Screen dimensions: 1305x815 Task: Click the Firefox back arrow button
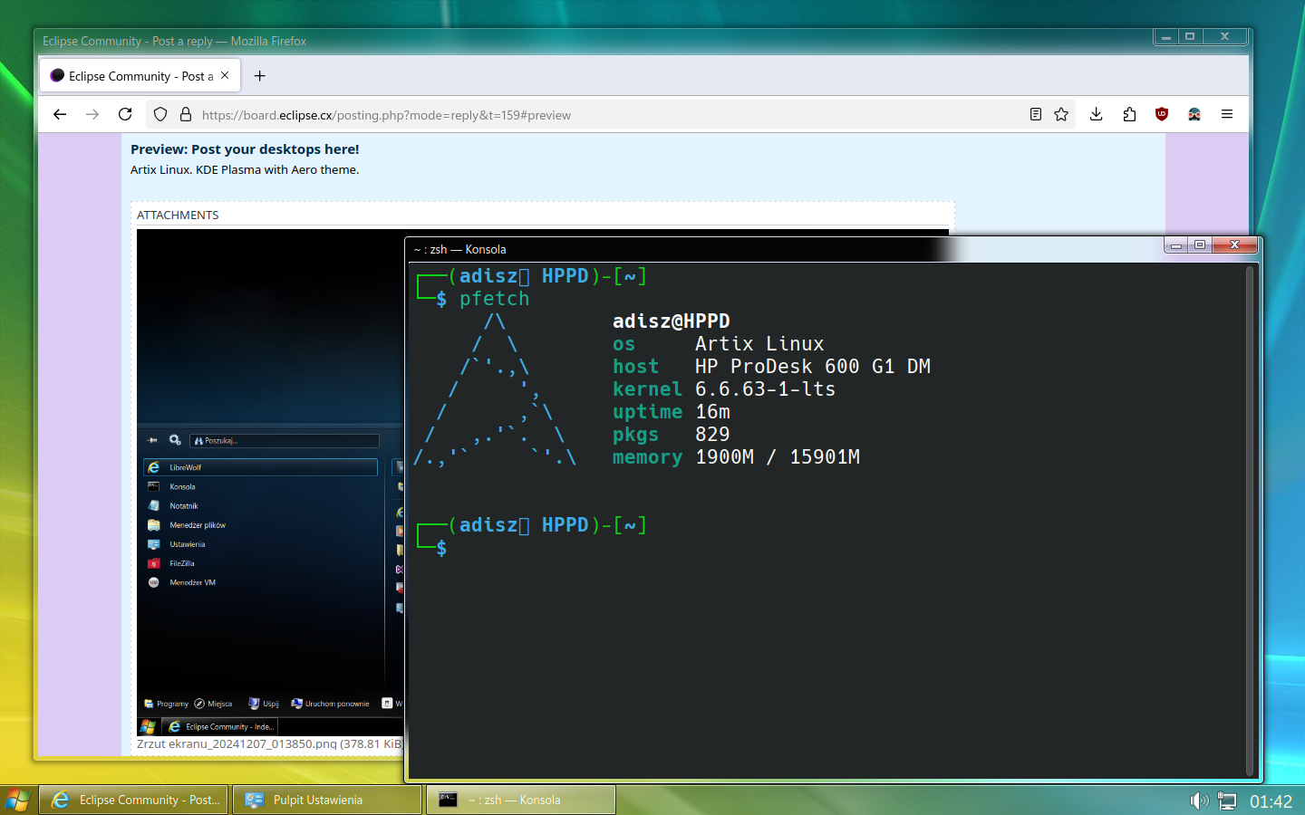pos(60,114)
